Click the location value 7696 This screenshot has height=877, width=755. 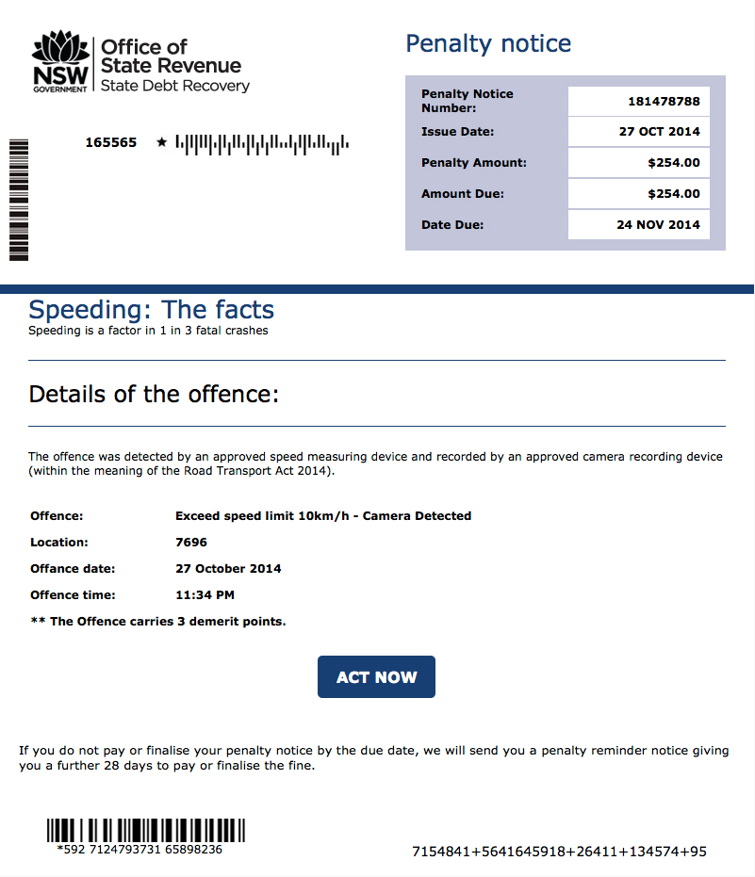[190, 542]
